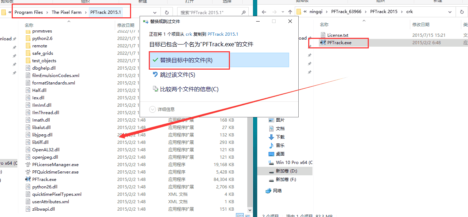Click the PFTrack 2015.1 destination link in dialog
This screenshot has height=217, width=468.
point(223,34)
